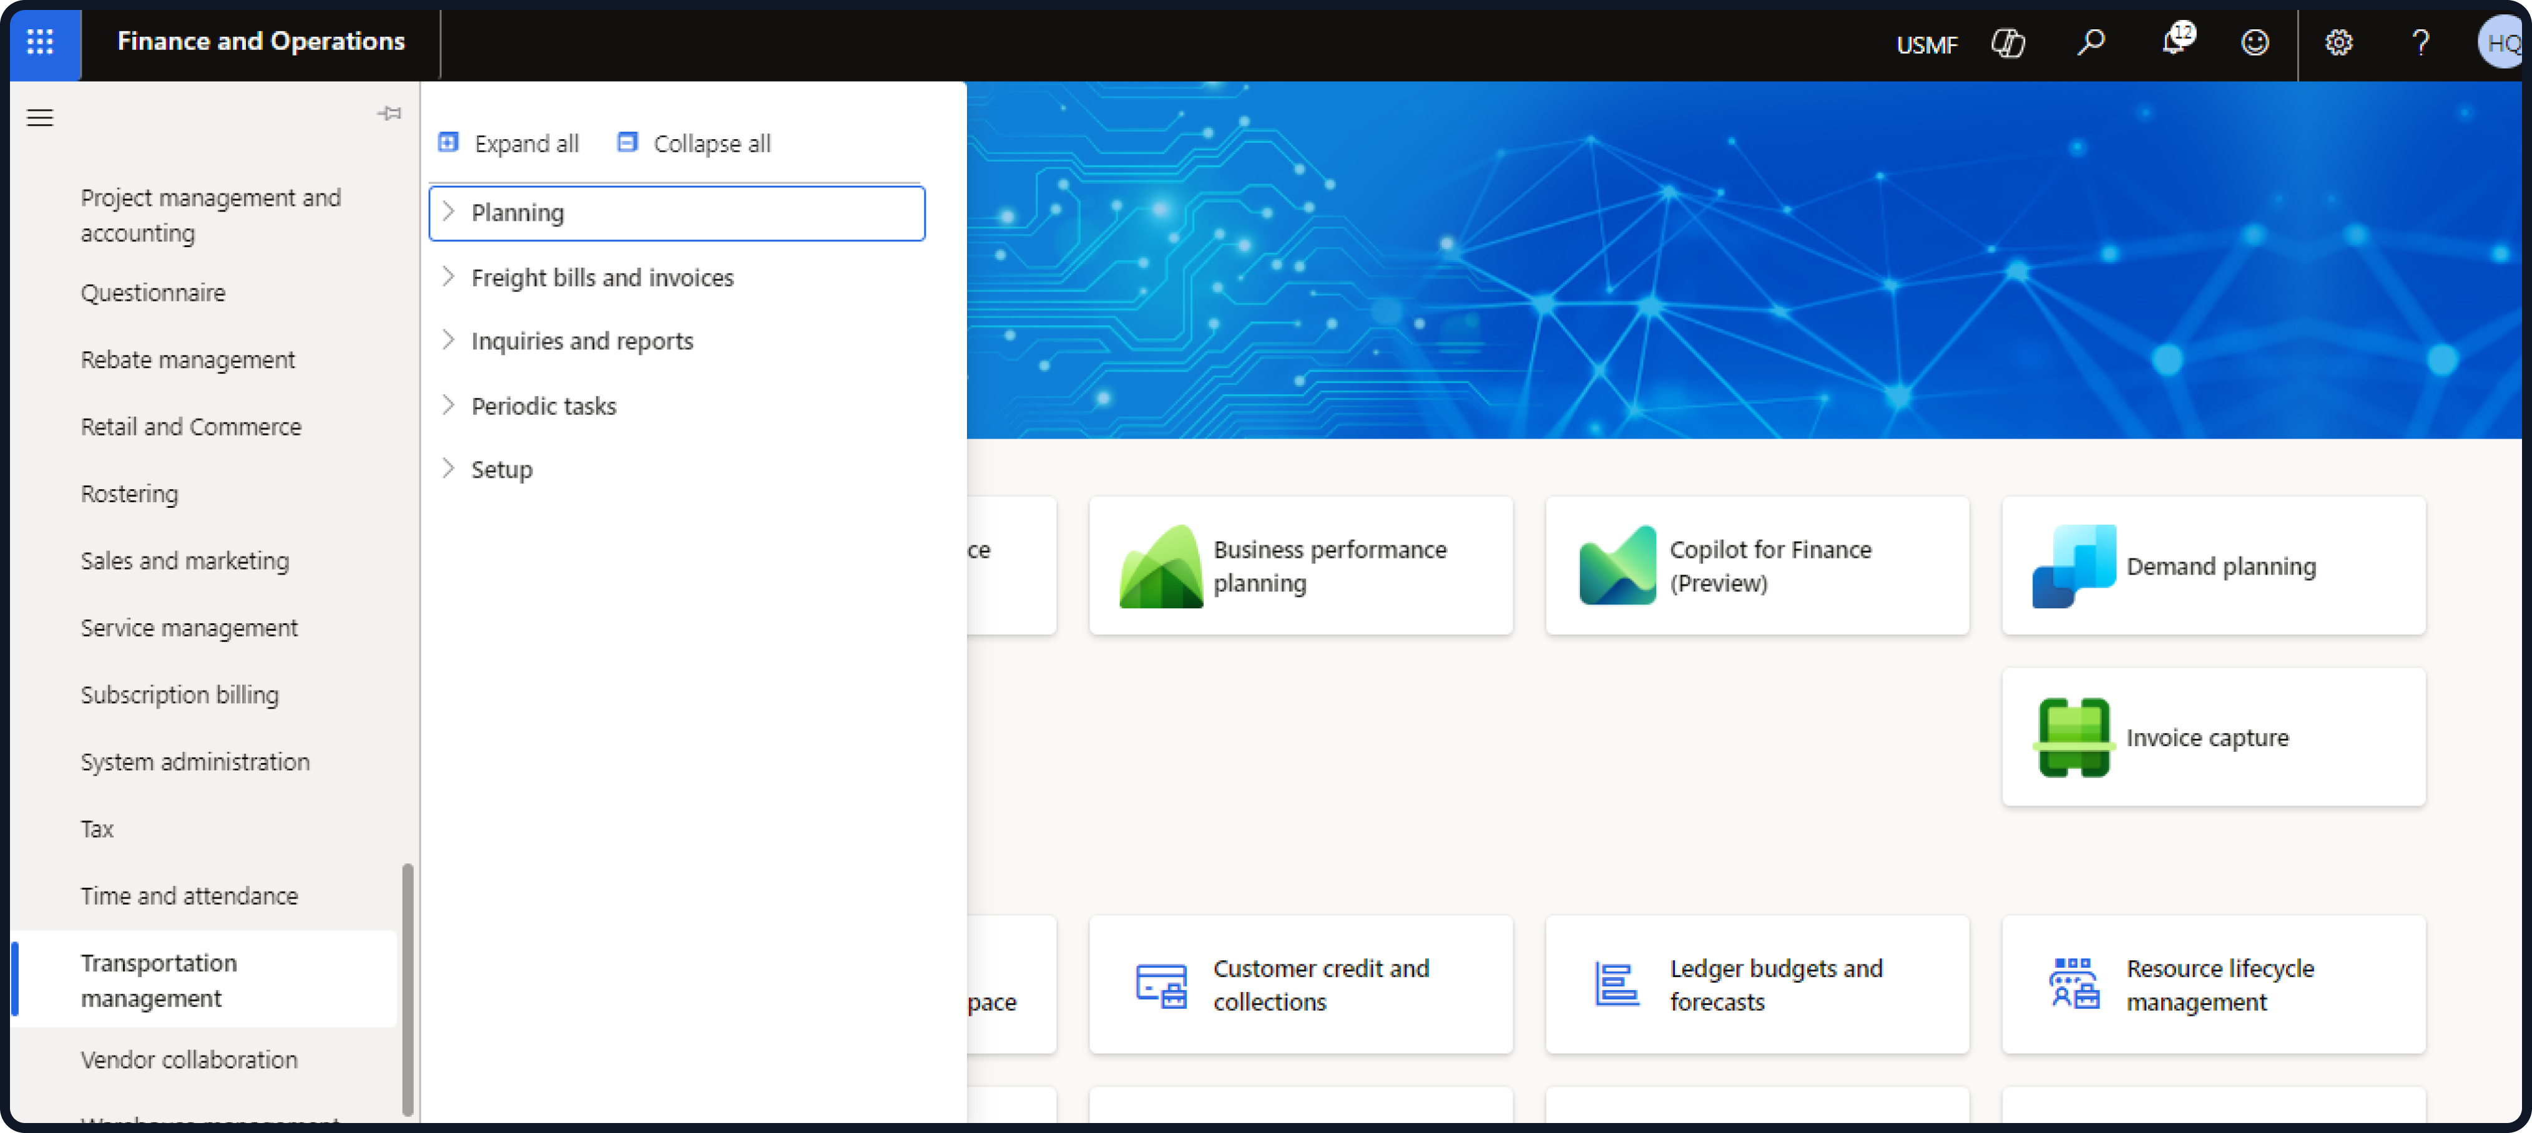The height and width of the screenshot is (1133, 2532).
Task: Click the Customer credit and collections icon
Action: pyautogui.click(x=1161, y=986)
